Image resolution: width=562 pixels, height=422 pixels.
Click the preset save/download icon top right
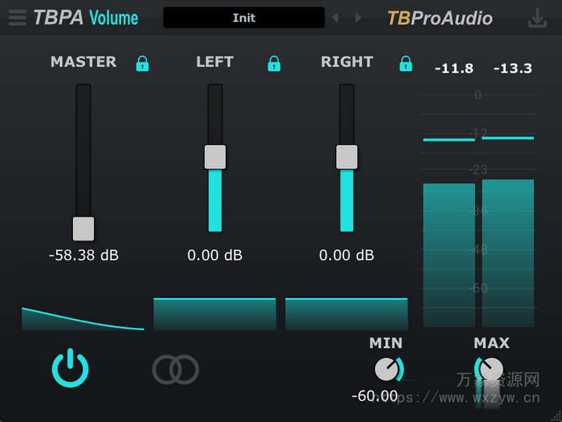[537, 19]
